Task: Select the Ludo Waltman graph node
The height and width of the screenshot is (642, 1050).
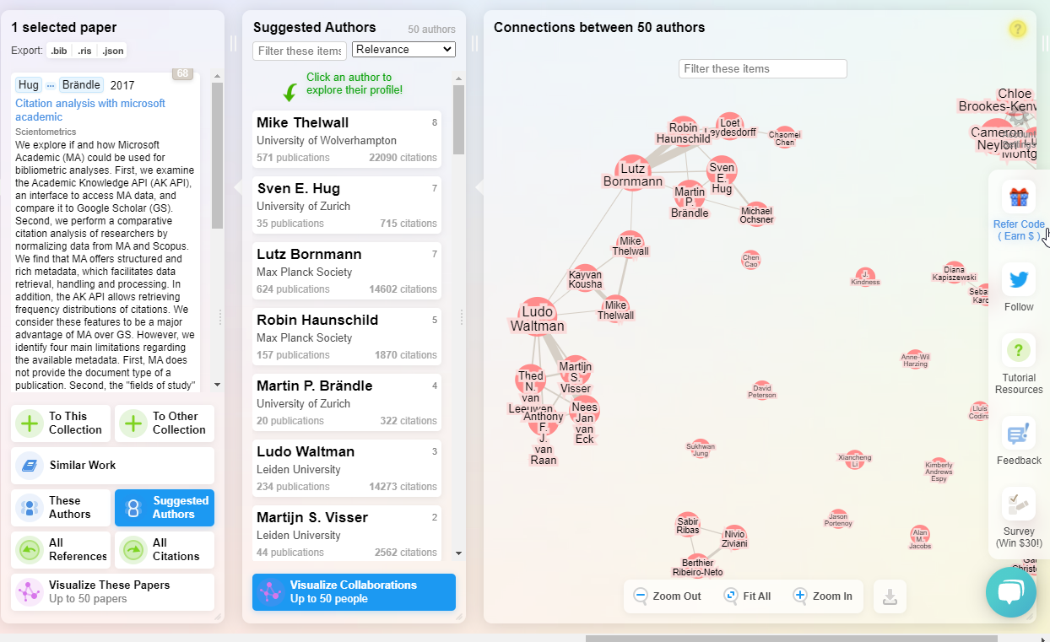Action: pyautogui.click(x=537, y=317)
